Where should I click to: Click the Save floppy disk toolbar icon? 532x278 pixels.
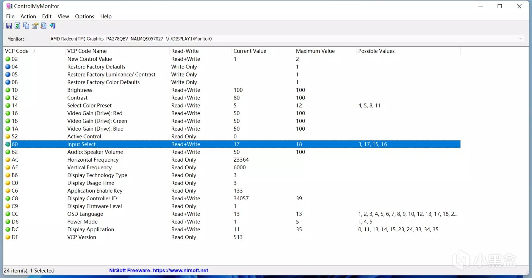click(x=9, y=26)
